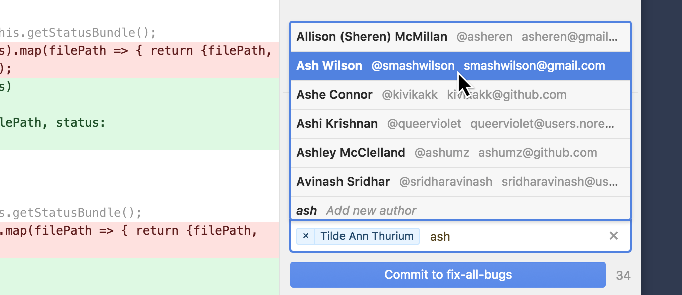Select Avinash Sridhar as co-author

pyautogui.click(x=460, y=182)
